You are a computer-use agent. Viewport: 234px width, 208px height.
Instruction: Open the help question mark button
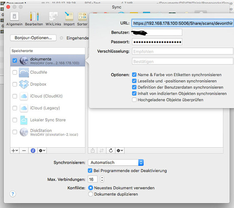point(12,194)
